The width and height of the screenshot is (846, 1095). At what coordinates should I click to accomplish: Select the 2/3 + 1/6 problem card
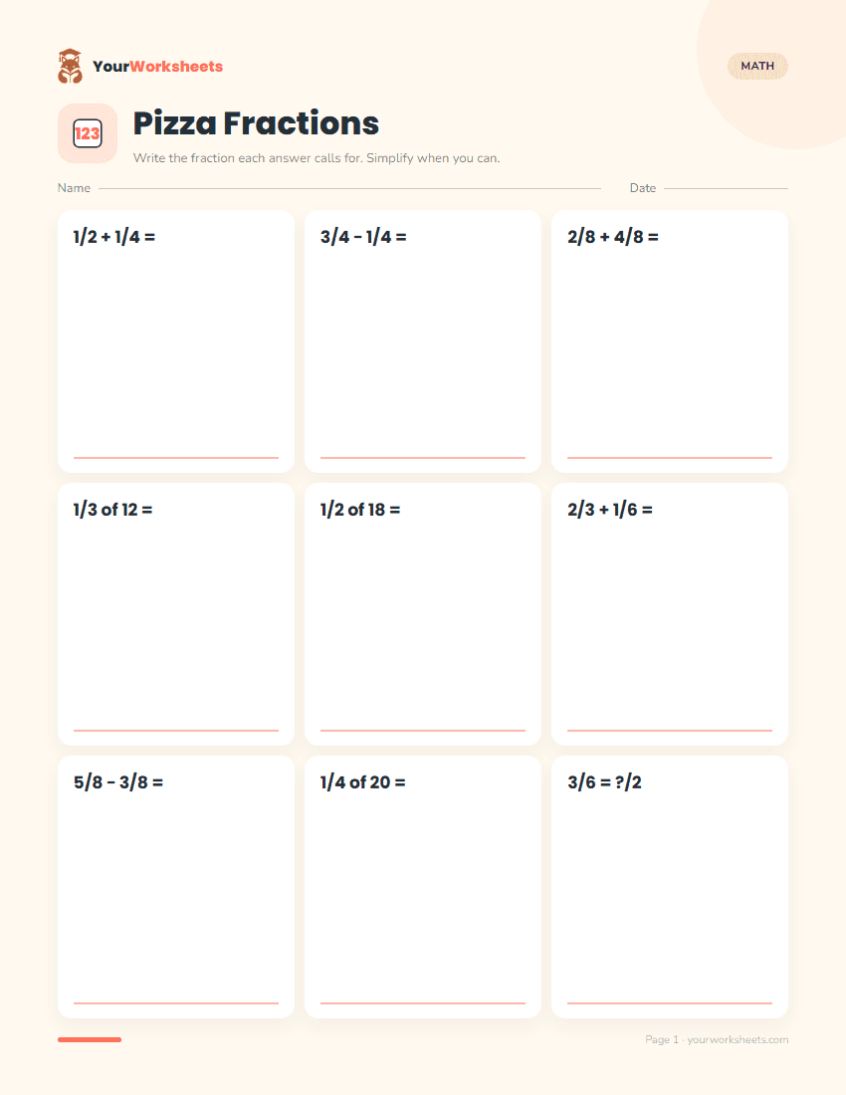click(x=670, y=614)
